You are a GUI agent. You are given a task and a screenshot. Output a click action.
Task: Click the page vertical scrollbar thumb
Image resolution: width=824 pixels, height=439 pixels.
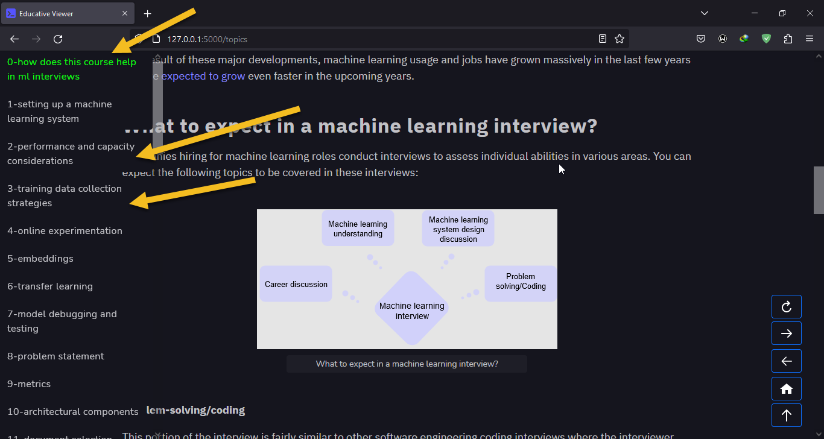[819, 190]
